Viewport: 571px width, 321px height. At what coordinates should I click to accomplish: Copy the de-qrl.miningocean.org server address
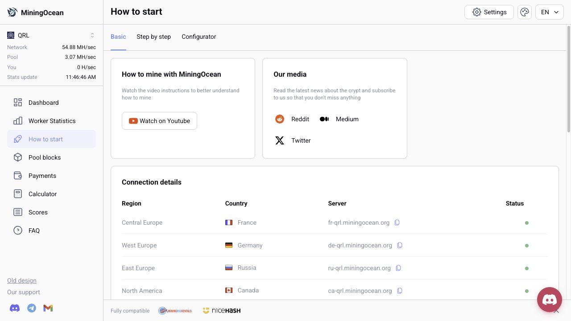400,245
